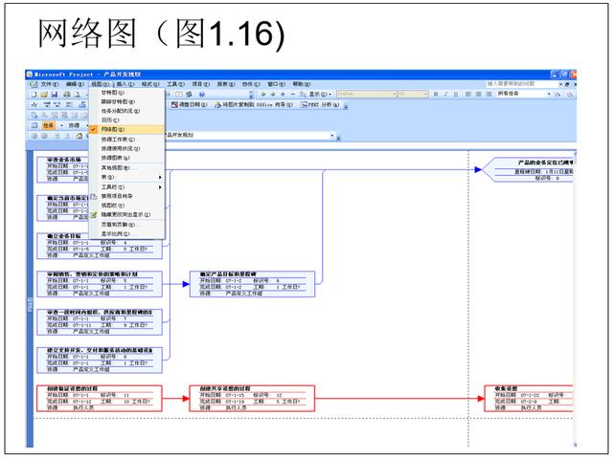Click the Bold formatting button
Viewport: 613px width, 458px height.
(x=436, y=94)
